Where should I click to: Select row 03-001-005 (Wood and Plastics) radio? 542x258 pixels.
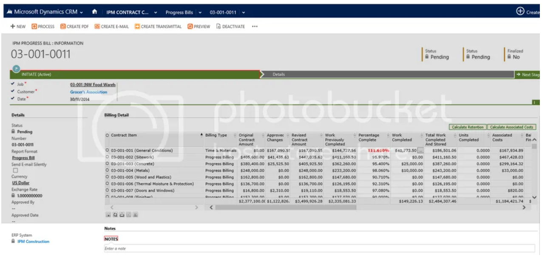(x=107, y=177)
